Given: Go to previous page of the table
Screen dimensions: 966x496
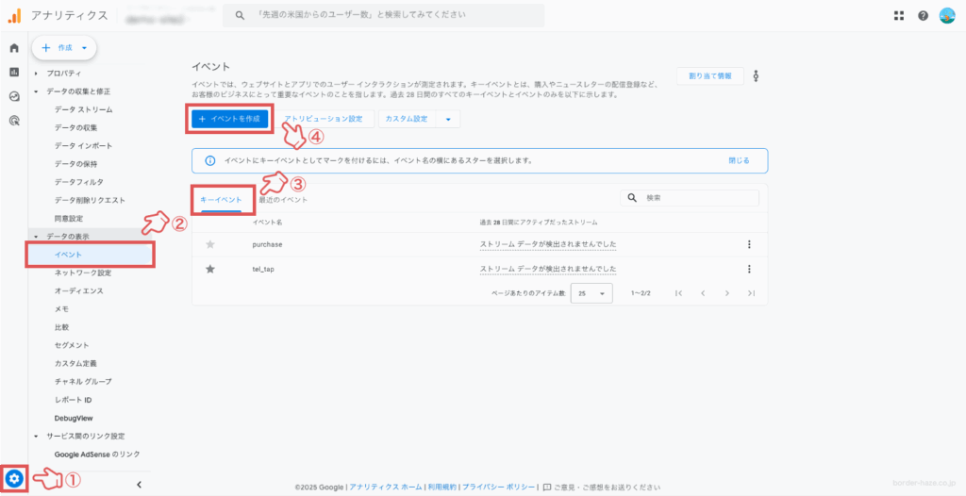Looking at the screenshot, I should (703, 293).
